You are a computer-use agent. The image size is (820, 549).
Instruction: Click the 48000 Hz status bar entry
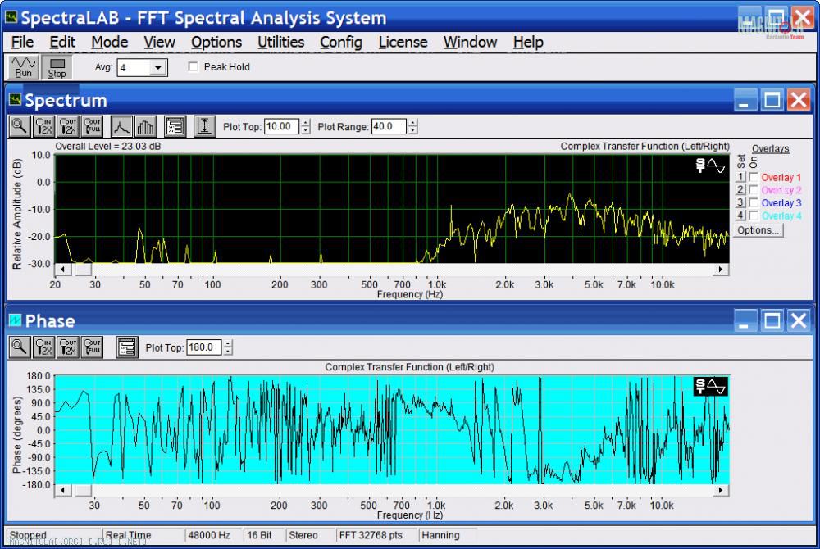(x=213, y=535)
